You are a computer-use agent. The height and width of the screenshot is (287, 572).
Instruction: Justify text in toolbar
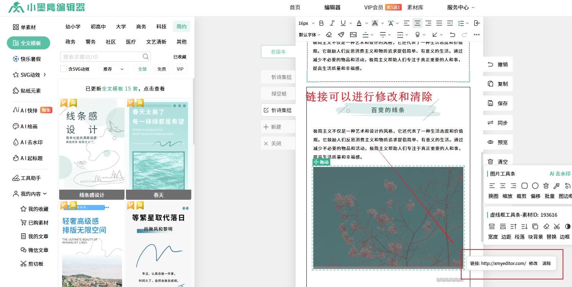click(439, 23)
